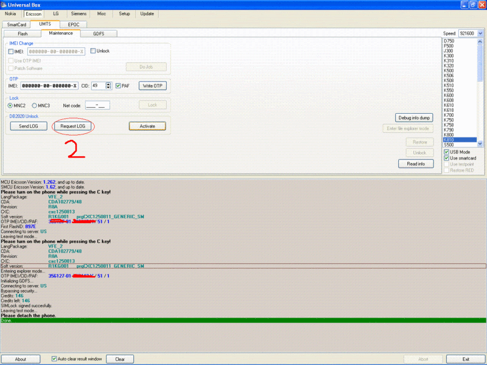Click Debug info dump button
Image resolution: width=487 pixels, height=365 pixels.
[x=414, y=117]
